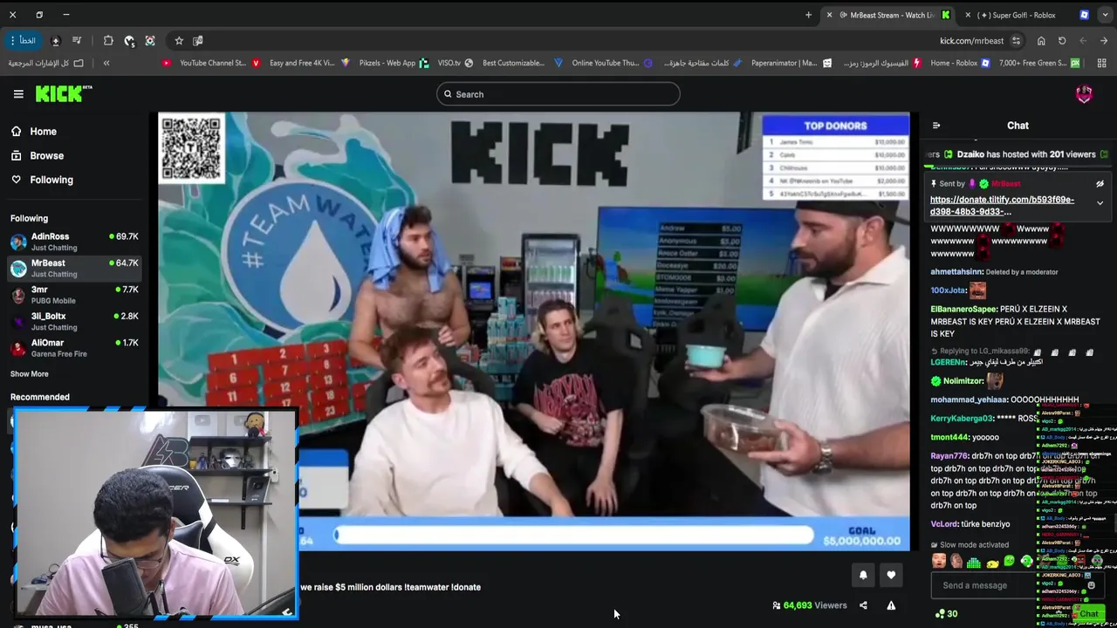1117x628 pixels.
Task: Collapse the chat panel icon
Action: [936, 126]
